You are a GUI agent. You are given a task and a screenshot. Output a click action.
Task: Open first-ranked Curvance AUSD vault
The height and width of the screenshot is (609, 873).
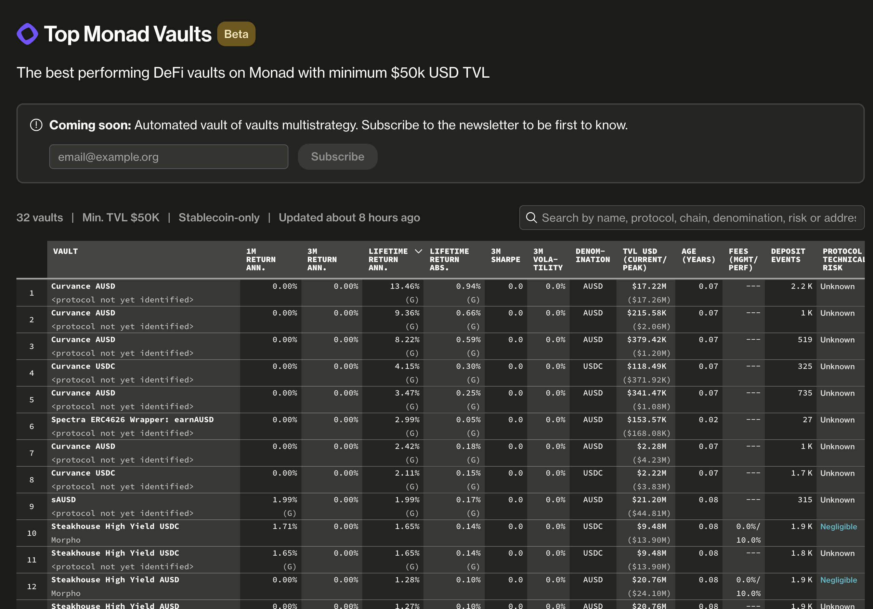tap(83, 286)
